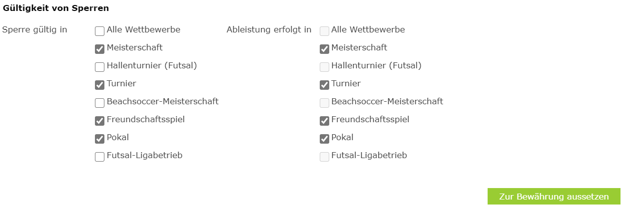Click the 'Gültigkeit von Sperren' heading
Screen dimensions: 628x210
(x=56, y=8)
